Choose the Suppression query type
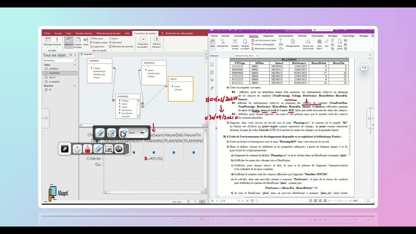The width and height of the screenshot is (416, 234). [x=97, y=46]
